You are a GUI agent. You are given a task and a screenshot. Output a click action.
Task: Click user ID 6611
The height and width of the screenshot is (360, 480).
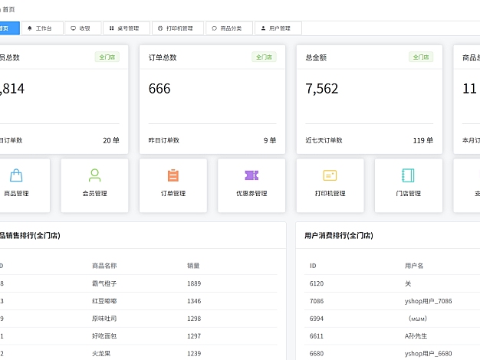tap(317, 335)
